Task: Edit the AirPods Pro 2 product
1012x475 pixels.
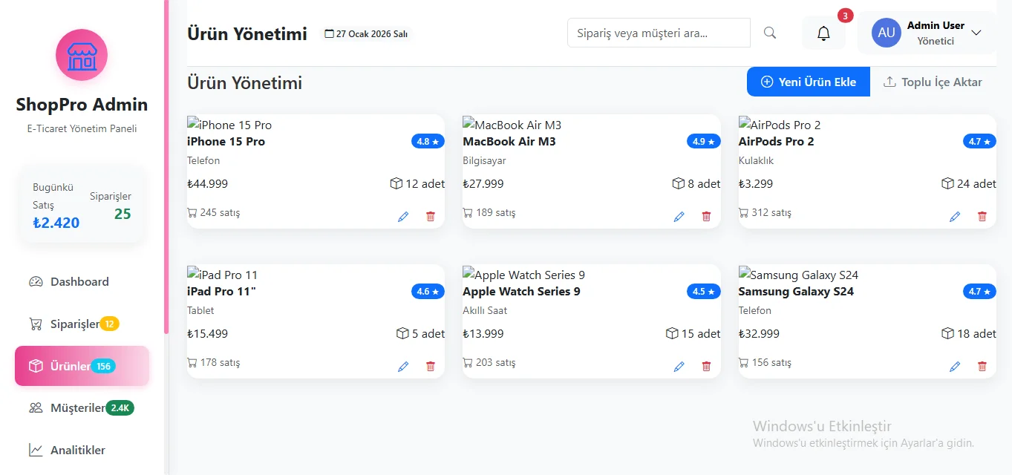Action: (955, 217)
